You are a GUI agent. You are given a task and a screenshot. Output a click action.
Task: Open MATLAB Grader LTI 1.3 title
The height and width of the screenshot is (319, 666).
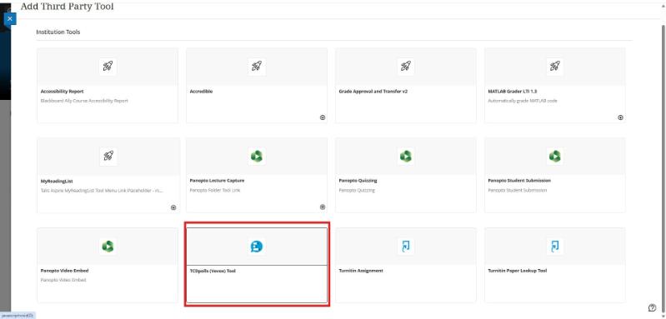(x=513, y=92)
